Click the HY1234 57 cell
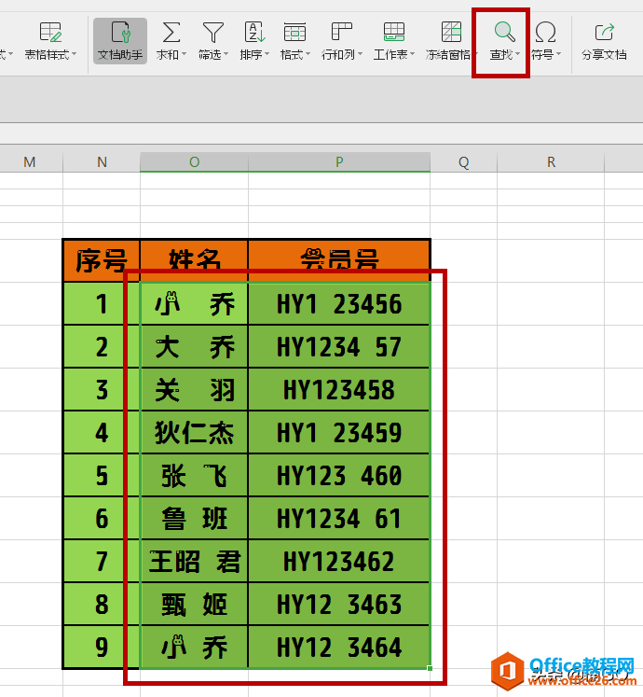The width and height of the screenshot is (643, 697). (339, 347)
